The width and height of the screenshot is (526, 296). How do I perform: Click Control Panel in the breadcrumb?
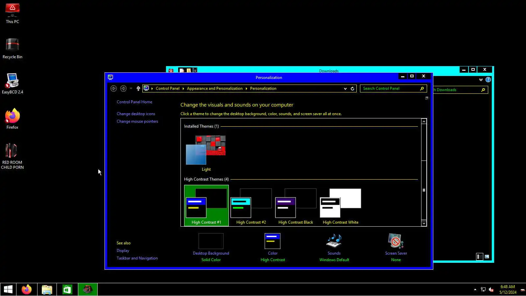point(168,88)
